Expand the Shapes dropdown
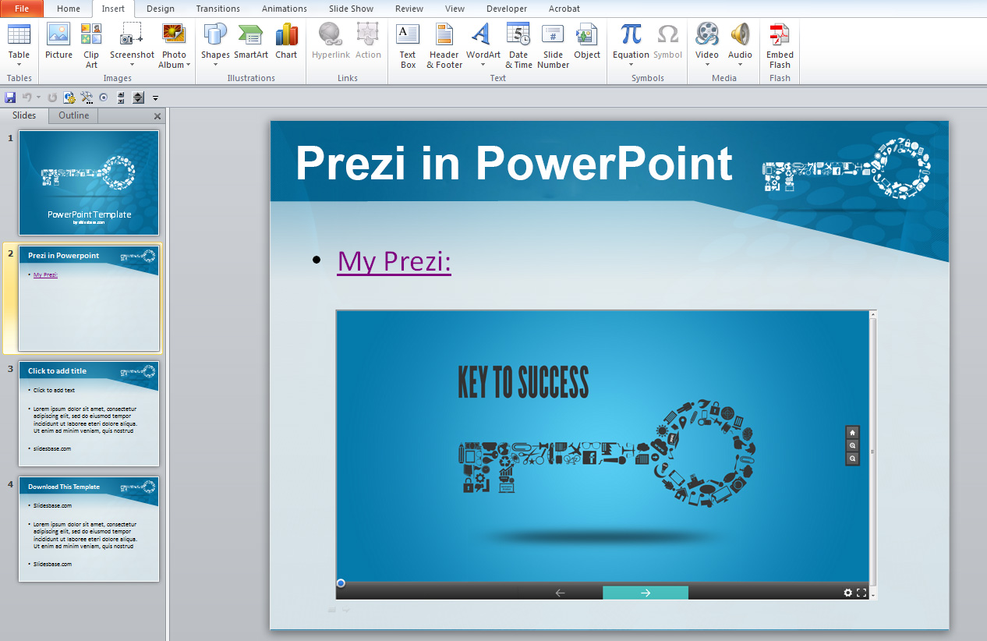The height and width of the screenshot is (641, 987). click(215, 65)
